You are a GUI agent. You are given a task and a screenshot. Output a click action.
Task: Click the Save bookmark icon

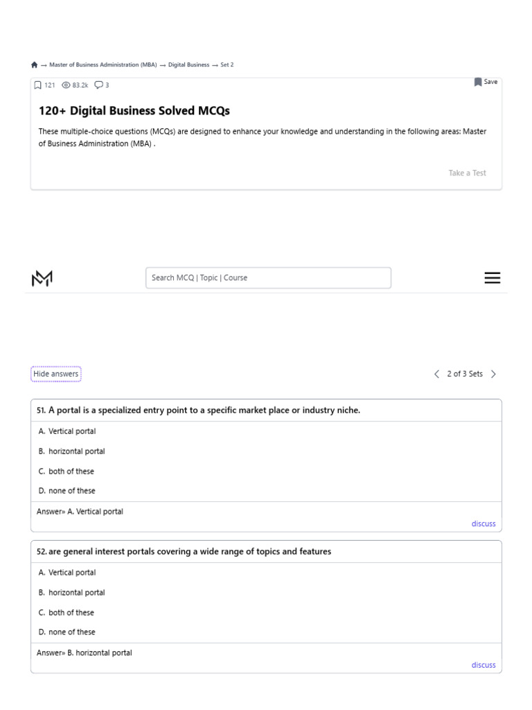tap(478, 82)
